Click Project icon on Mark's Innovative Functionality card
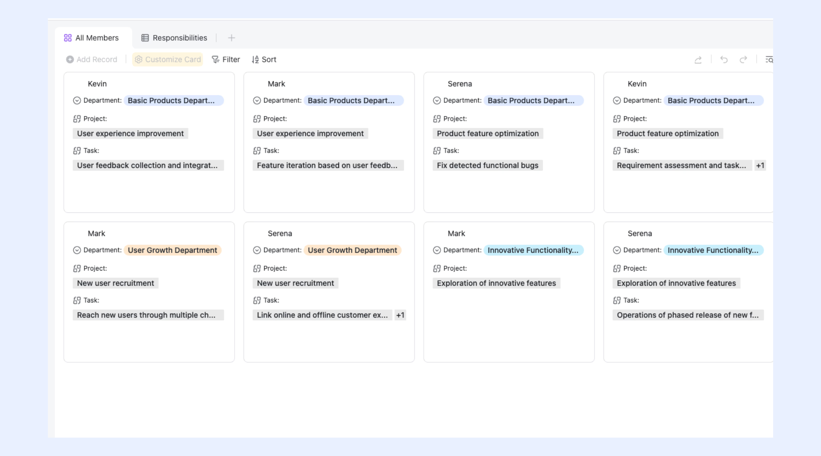 437,269
